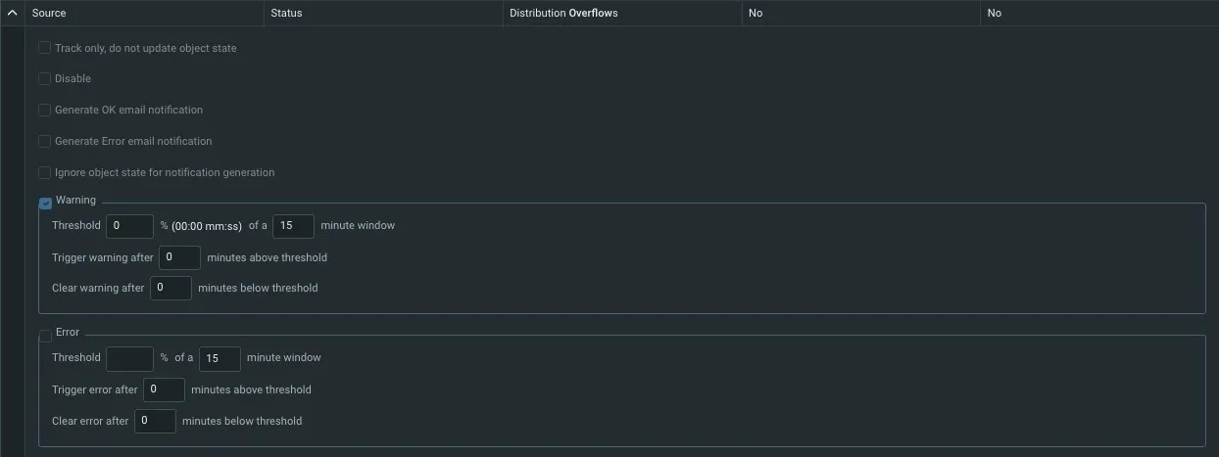Click the 'minutes below threshold' label beside Clear error

242,421
